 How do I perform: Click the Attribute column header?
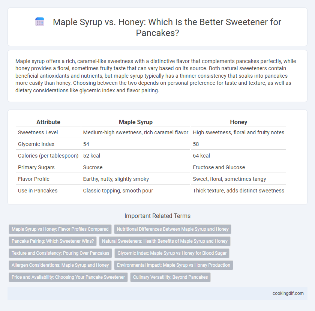coord(48,122)
